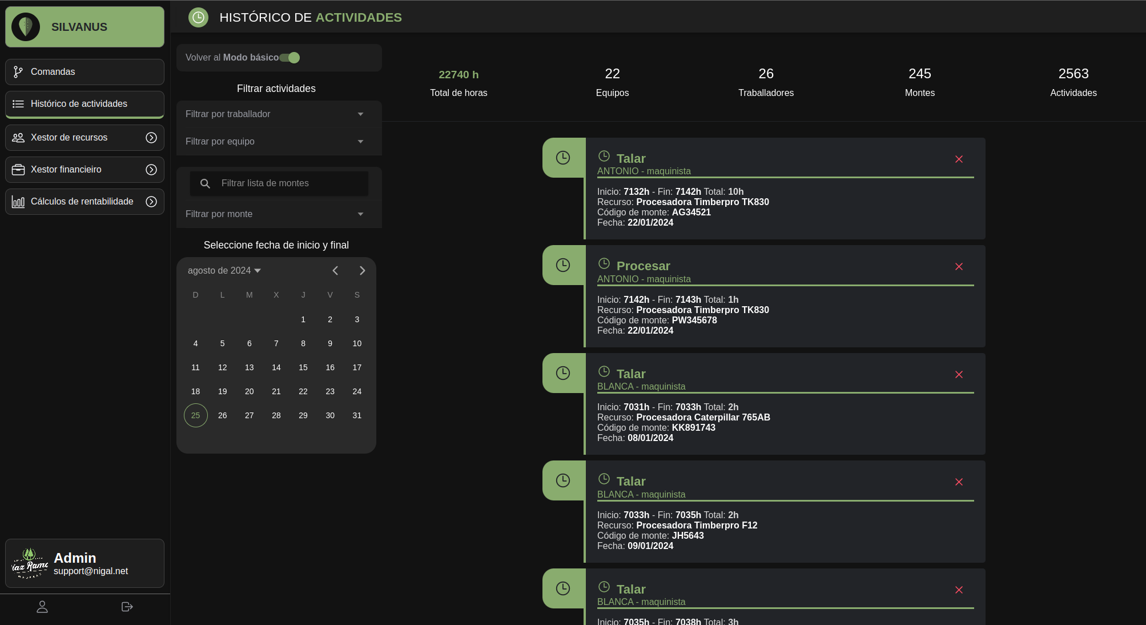The height and width of the screenshot is (625, 1146).
Task: Click the logout icon at sidebar bottom
Action: pyautogui.click(x=127, y=607)
